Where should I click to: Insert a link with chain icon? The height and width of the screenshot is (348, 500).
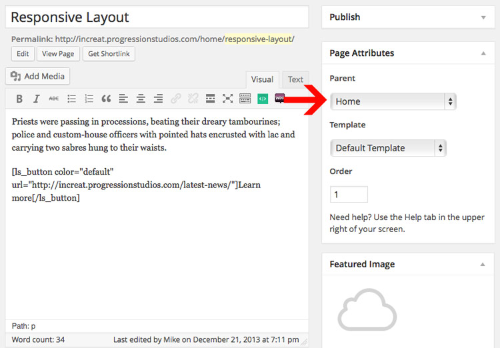click(x=176, y=99)
